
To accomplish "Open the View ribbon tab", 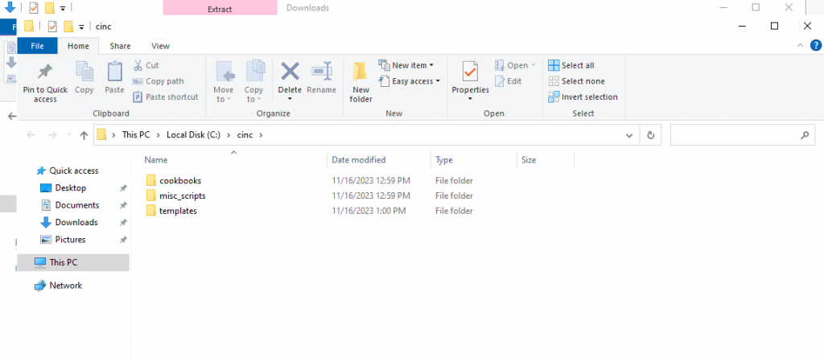I will (x=160, y=47).
